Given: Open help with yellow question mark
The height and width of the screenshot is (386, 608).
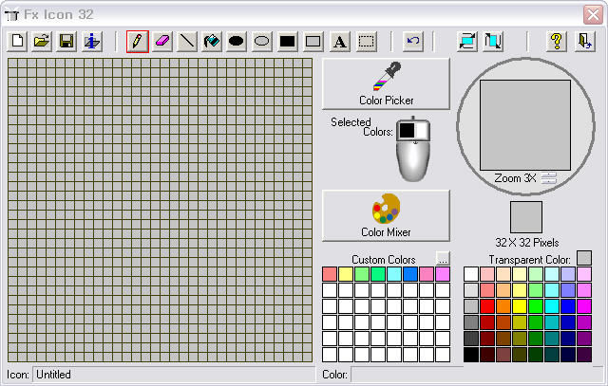Looking at the screenshot, I should click(x=557, y=41).
